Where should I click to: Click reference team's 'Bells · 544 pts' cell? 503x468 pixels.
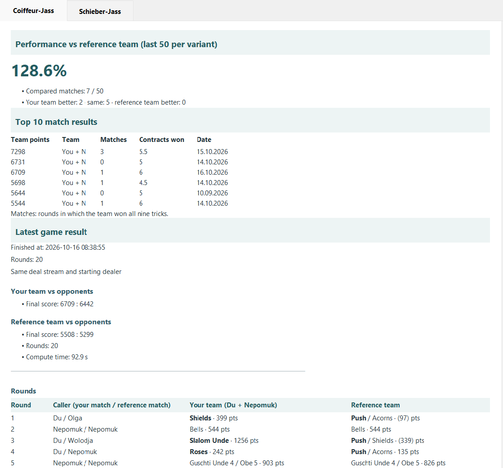371,429
